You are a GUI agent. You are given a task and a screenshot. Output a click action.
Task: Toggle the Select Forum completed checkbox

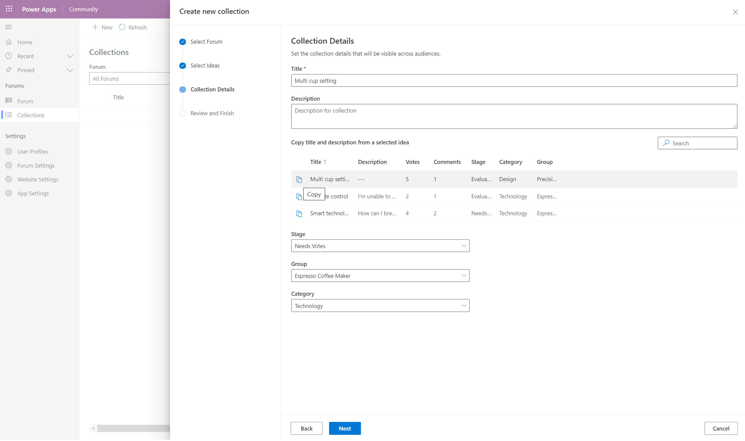pos(182,41)
